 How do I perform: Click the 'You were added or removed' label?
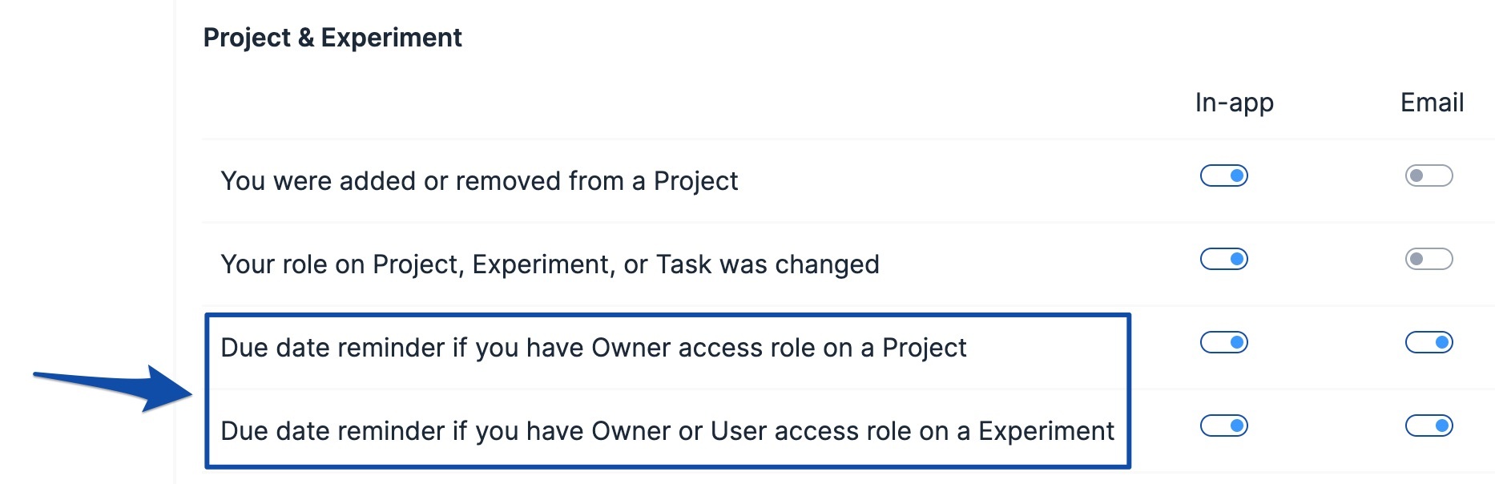(478, 181)
